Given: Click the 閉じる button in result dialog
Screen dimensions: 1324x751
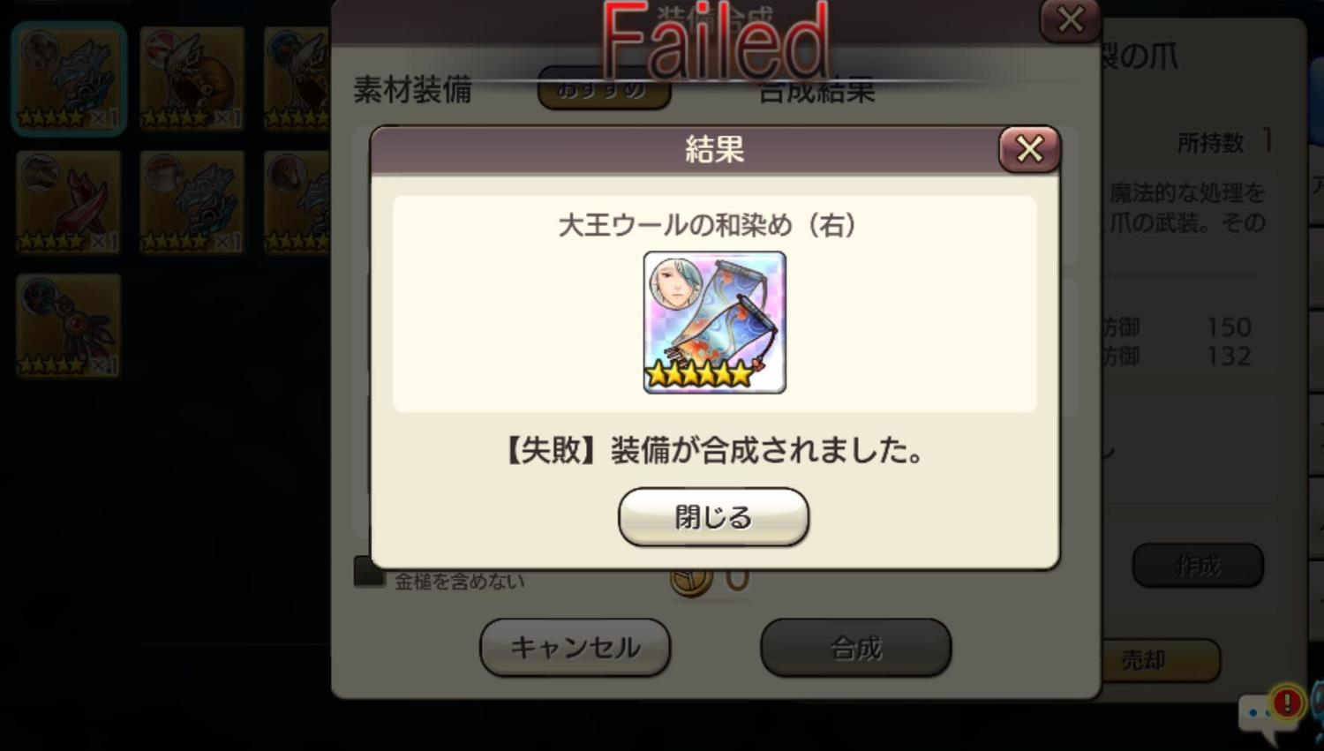Looking at the screenshot, I should click(x=713, y=516).
